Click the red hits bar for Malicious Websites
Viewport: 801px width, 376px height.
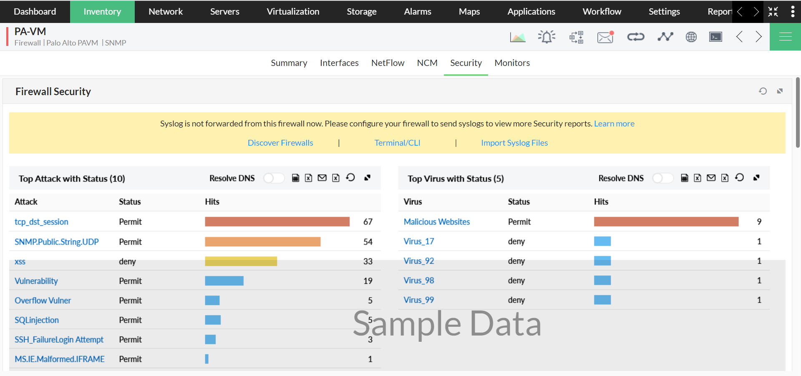click(666, 222)
